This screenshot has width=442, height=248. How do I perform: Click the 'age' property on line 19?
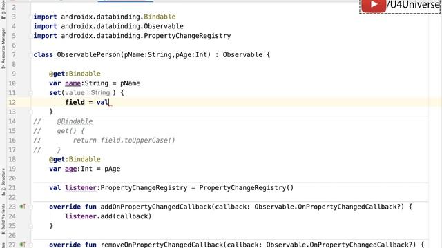point(70,169)
